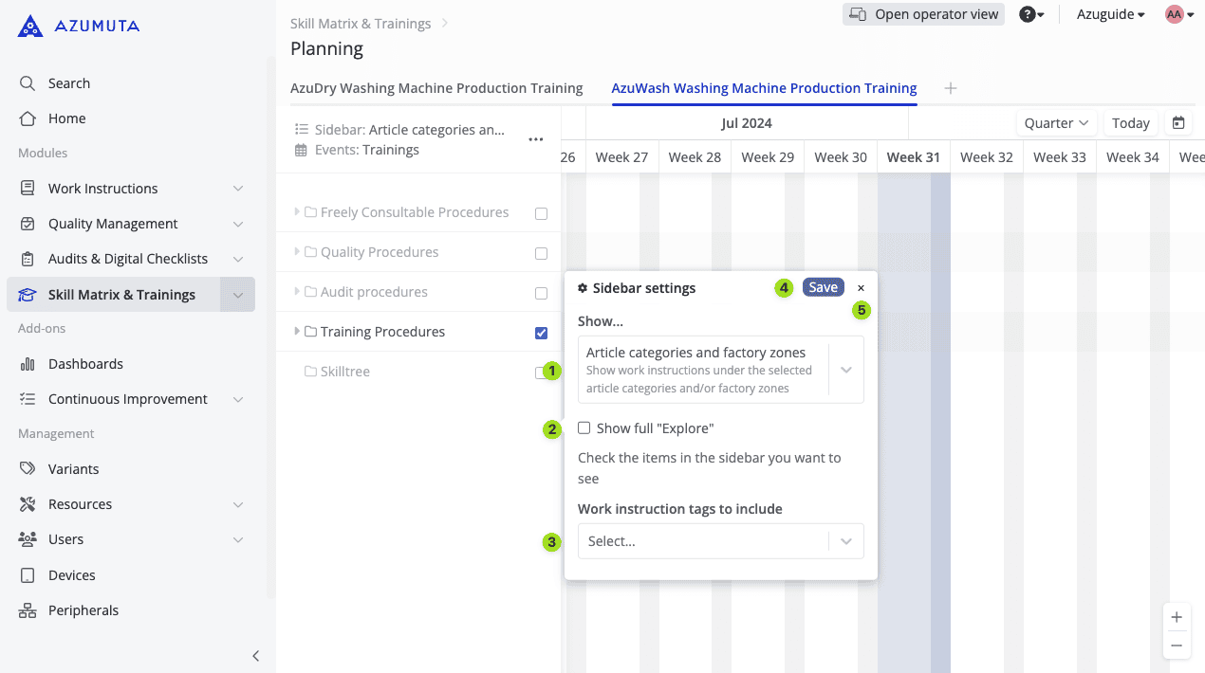
Task: Click the more options ellipsis near Sidebar settings
Action: (535, 138)
